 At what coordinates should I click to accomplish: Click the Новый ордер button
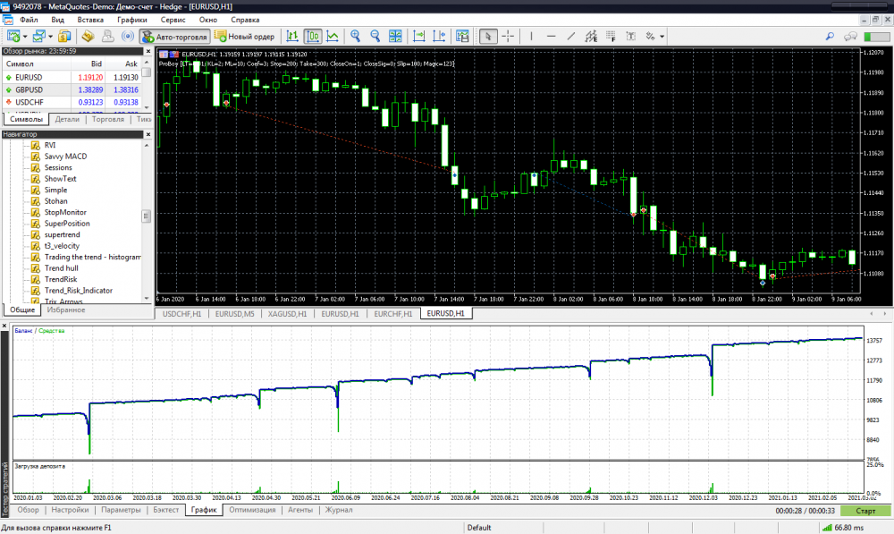click(x=245, y=37)
